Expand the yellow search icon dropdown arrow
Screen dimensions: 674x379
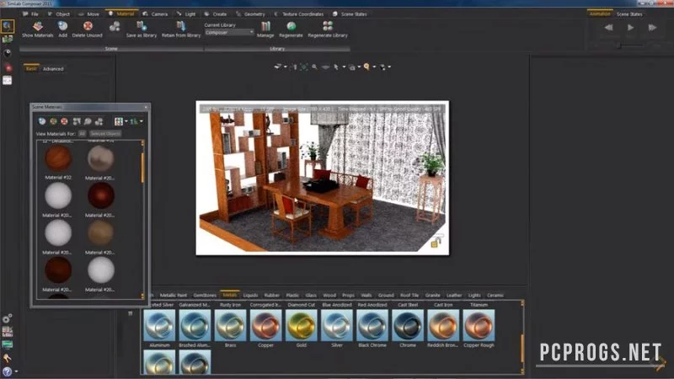pyautogui.click(x=374, y=67)
